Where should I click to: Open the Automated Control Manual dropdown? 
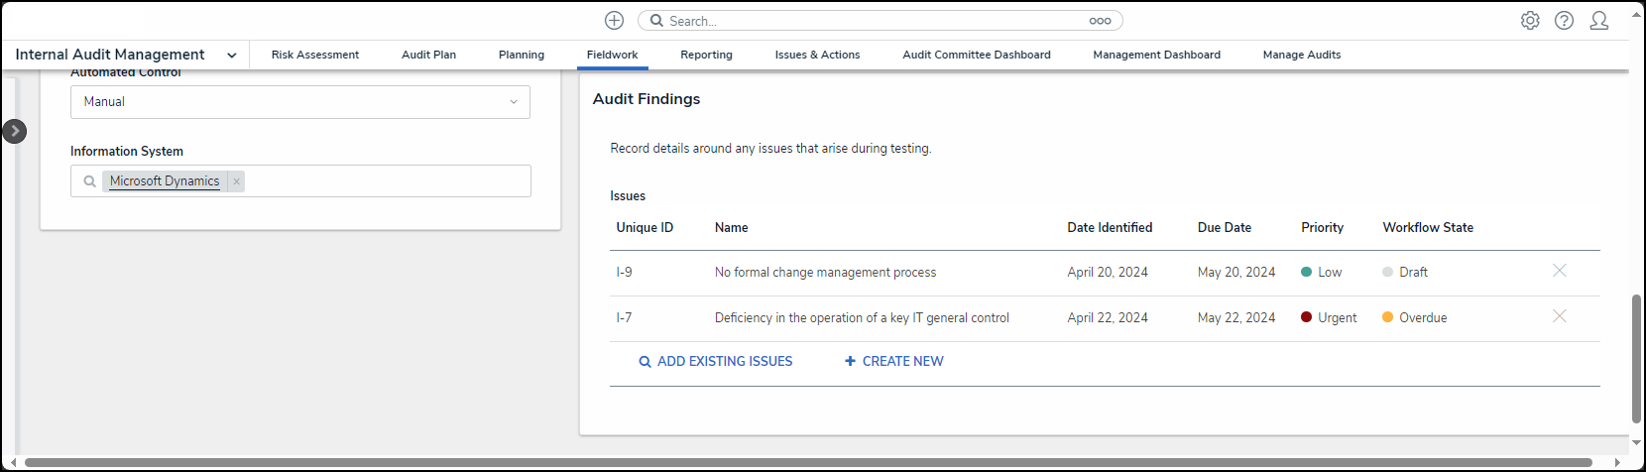point(299,102)
